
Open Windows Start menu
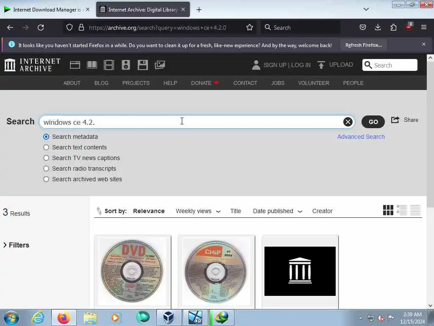[x=11, y=318]
